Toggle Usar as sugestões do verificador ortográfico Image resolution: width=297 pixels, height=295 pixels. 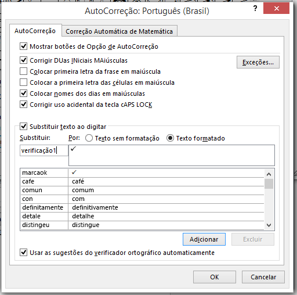point(23,253)
